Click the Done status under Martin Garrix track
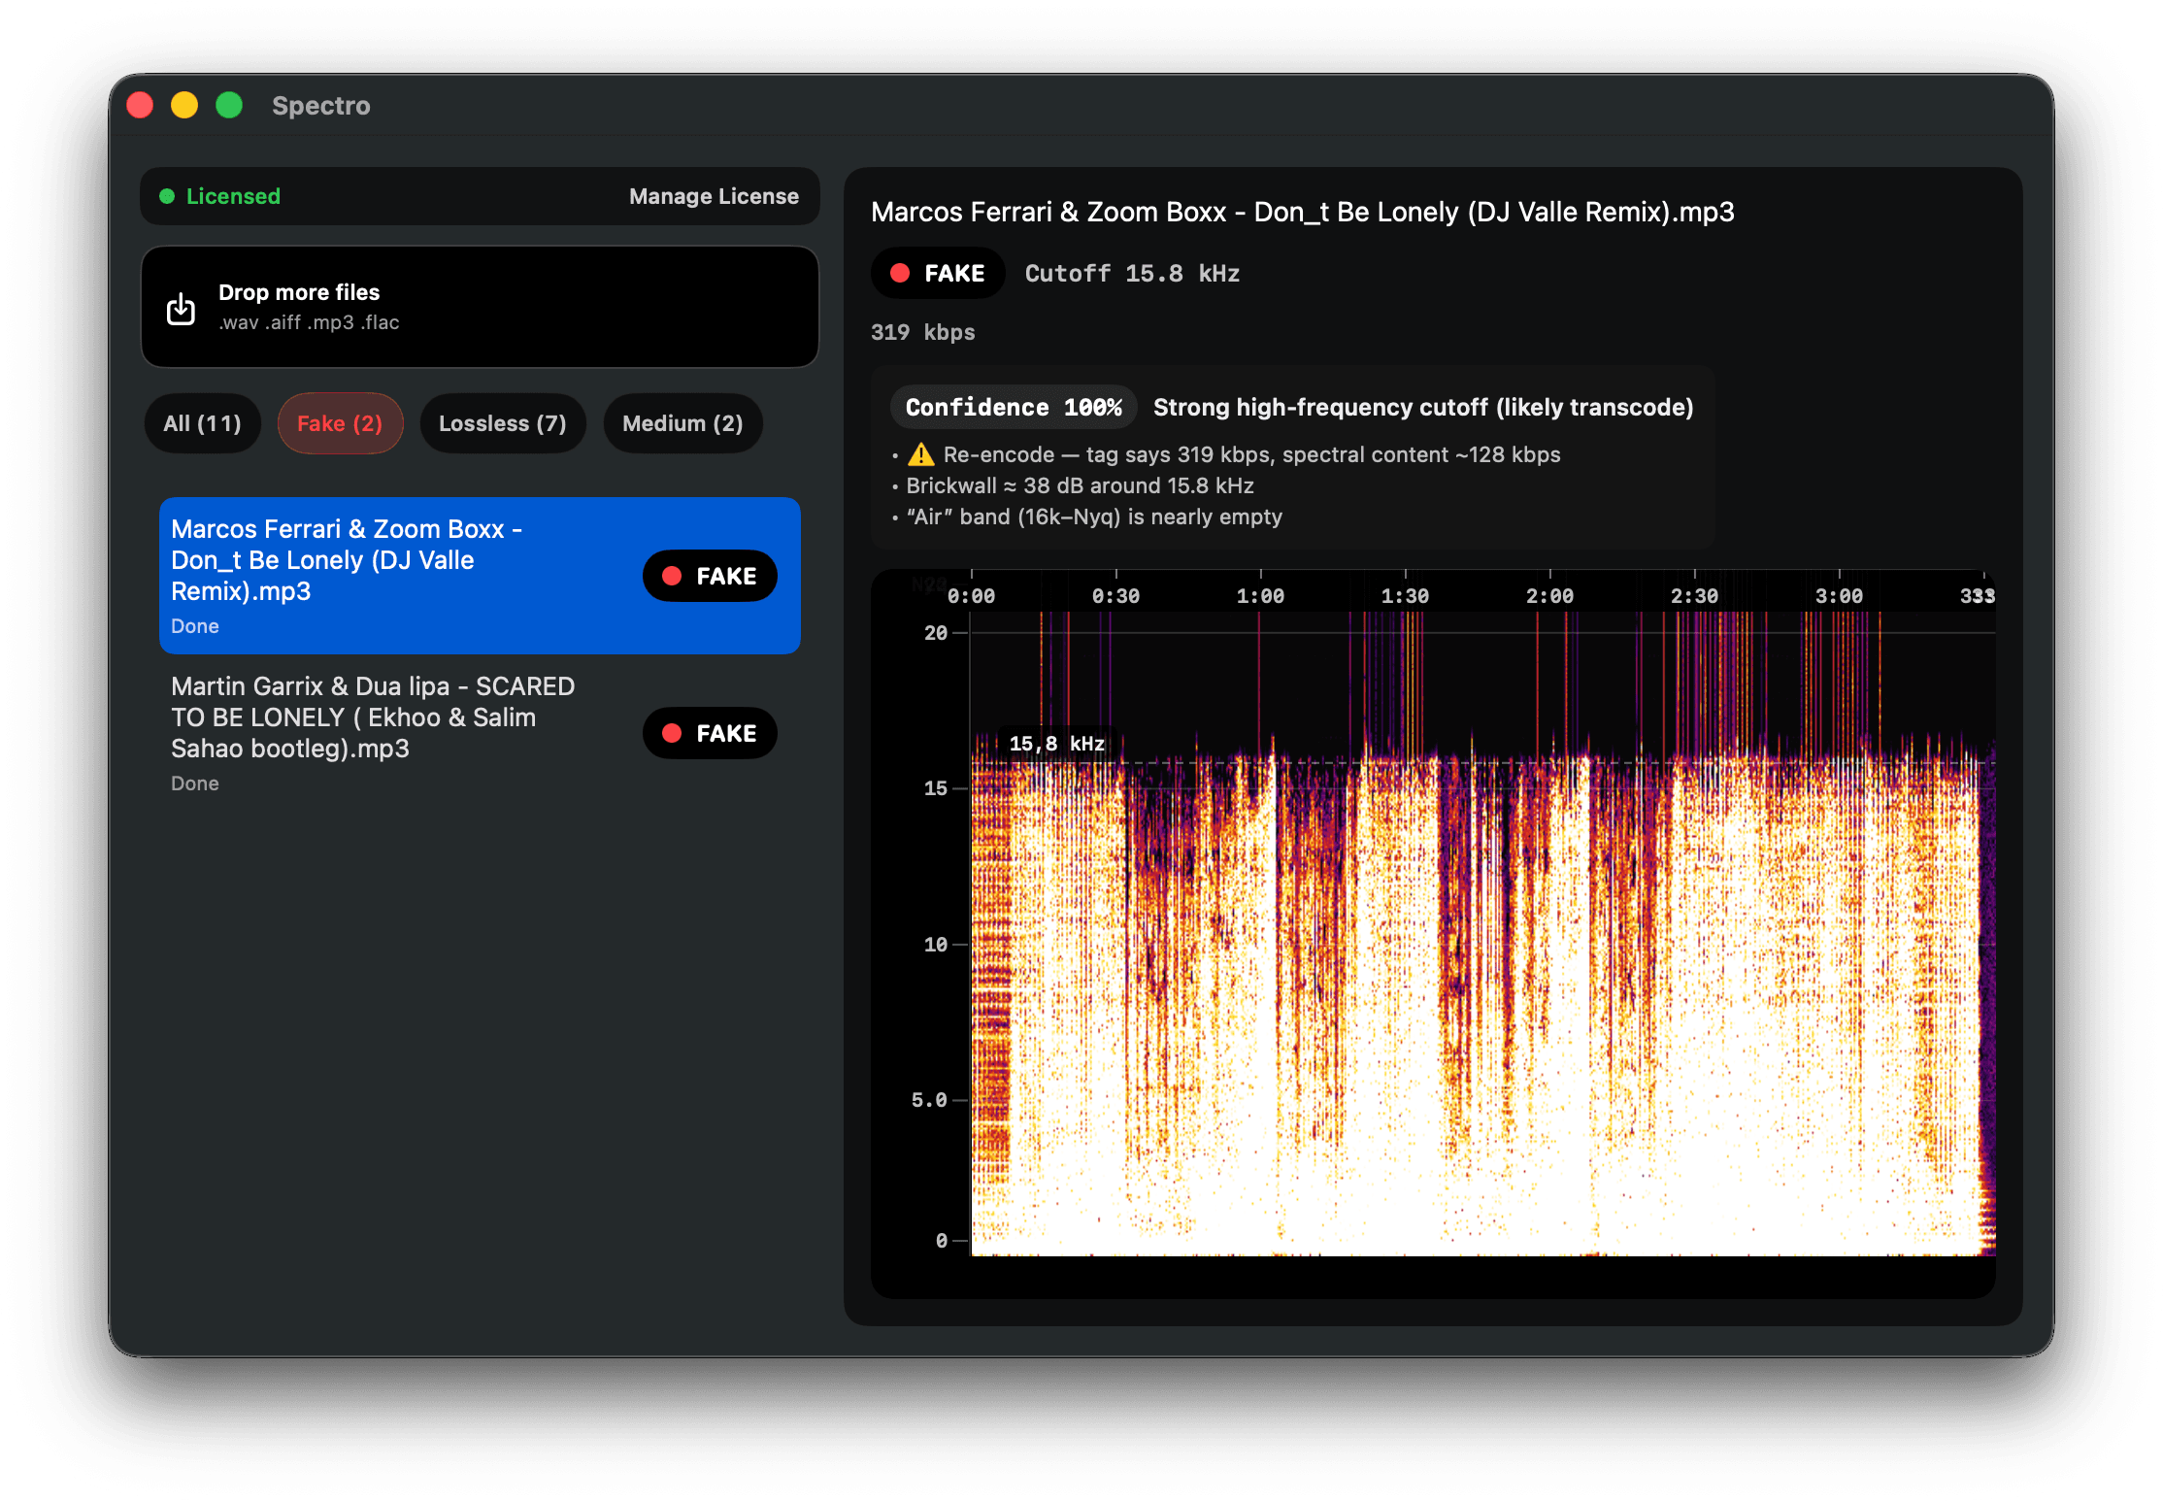The width and height of the screenshot is (2163, 1501). click(195, 784)
